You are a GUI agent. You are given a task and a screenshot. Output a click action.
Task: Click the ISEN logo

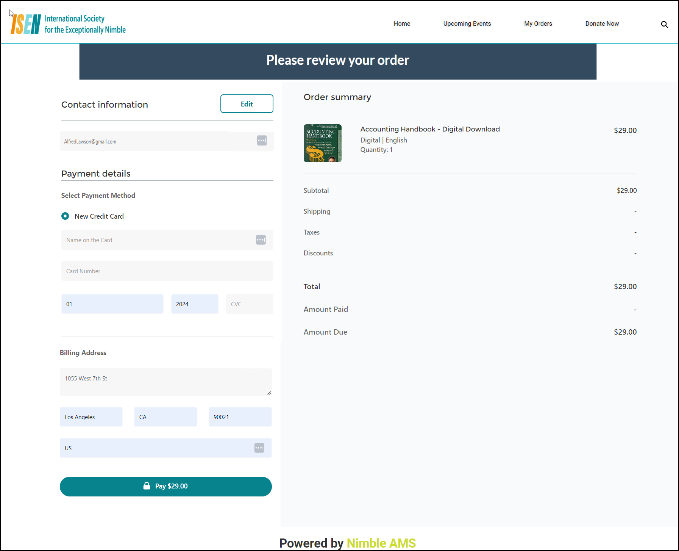68,24
